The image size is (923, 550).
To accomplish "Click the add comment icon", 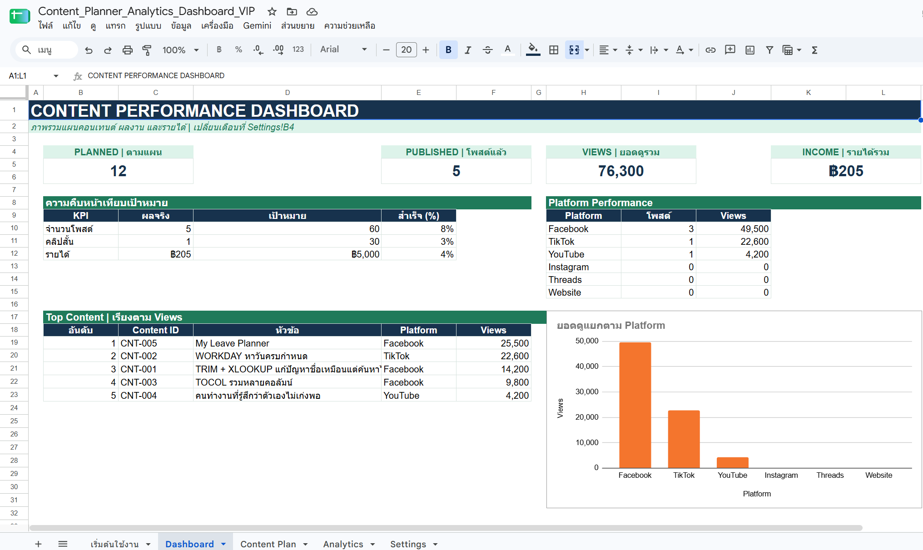I will click(x=730, y=50).
